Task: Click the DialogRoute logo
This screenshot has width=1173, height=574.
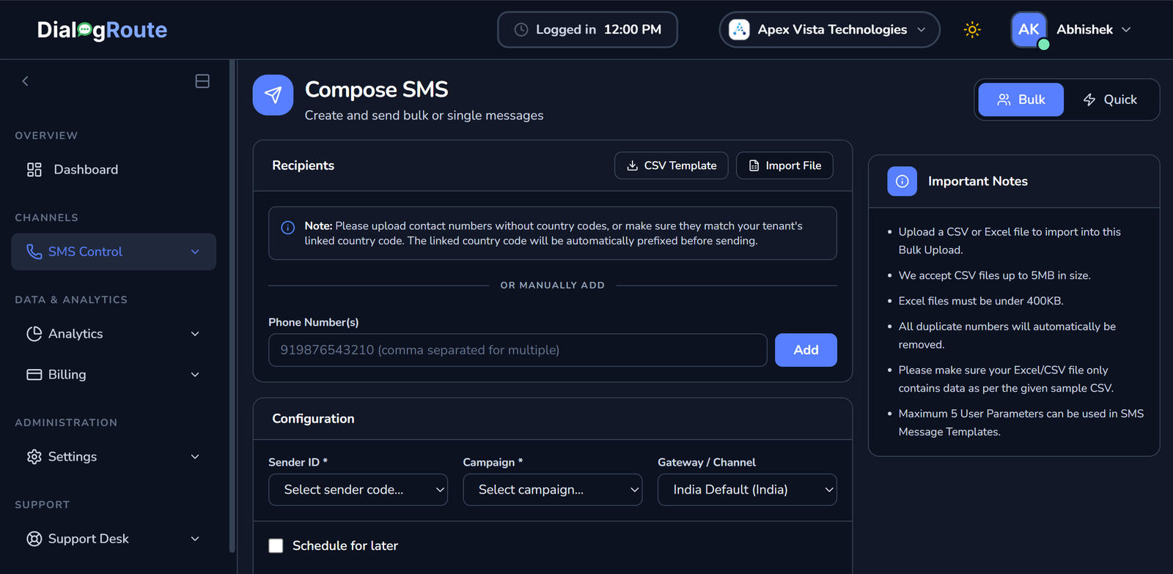Action: [x=102, y=29]
